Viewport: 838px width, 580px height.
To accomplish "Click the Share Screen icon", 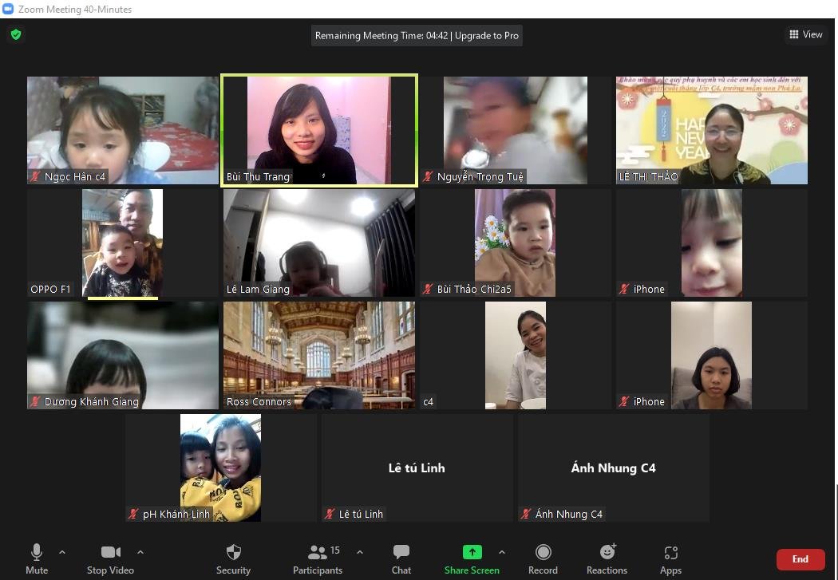I will [472, 552].
